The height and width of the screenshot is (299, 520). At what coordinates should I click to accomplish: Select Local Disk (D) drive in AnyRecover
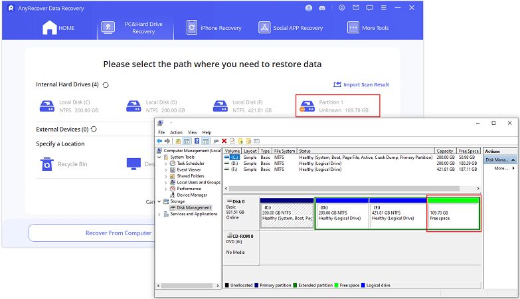(x=155, y=106)
